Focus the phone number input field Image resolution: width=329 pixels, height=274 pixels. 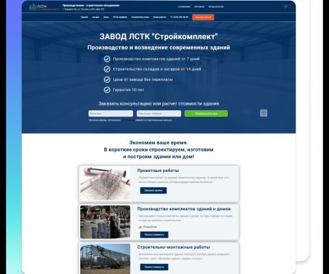[159, 114]
